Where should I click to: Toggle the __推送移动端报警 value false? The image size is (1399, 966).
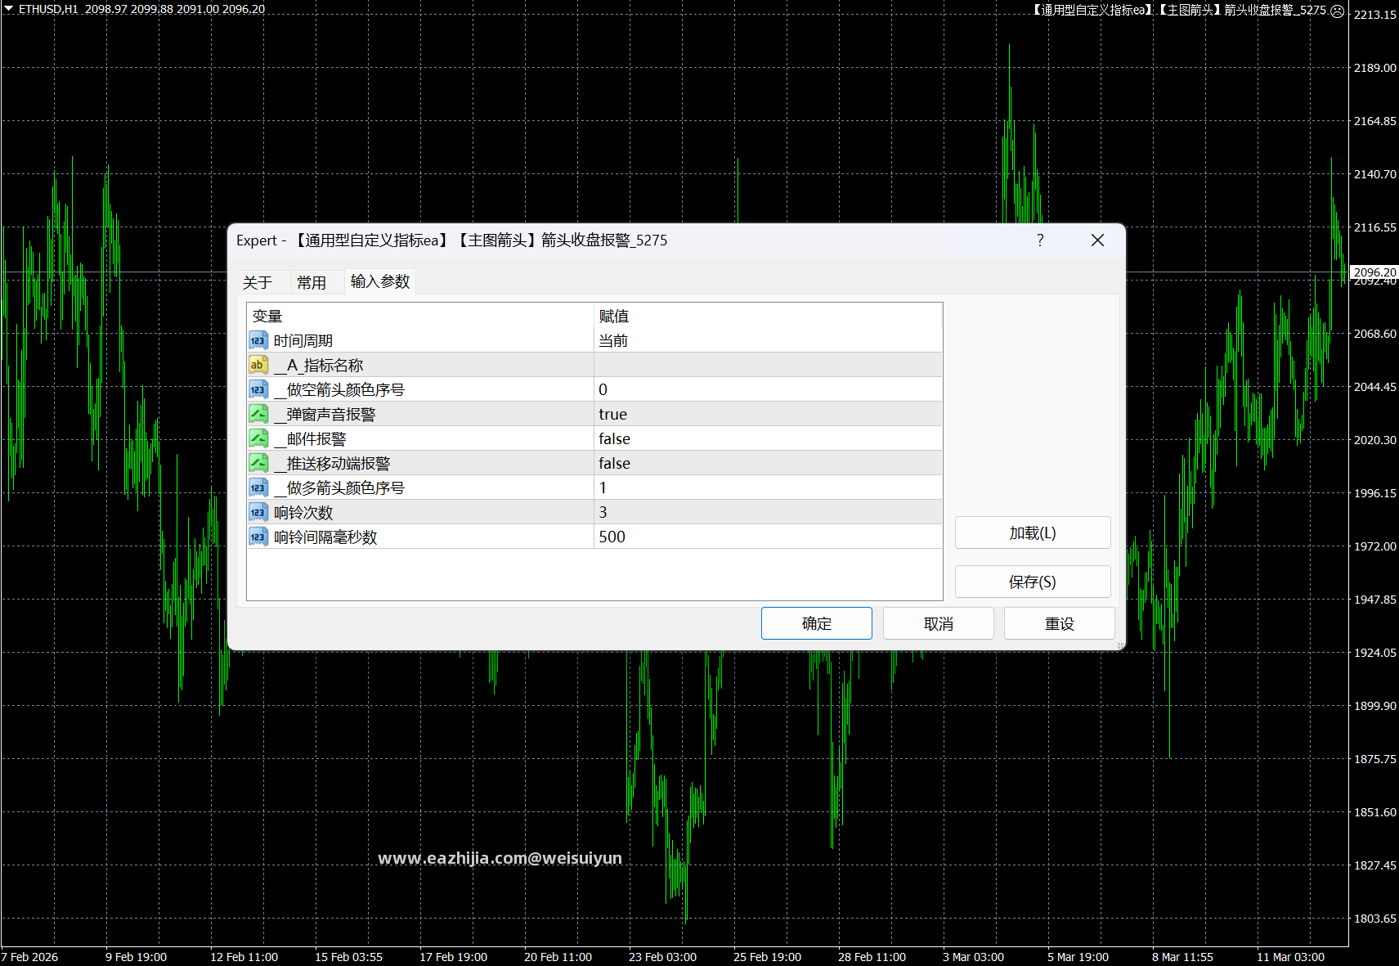point(768,463)
